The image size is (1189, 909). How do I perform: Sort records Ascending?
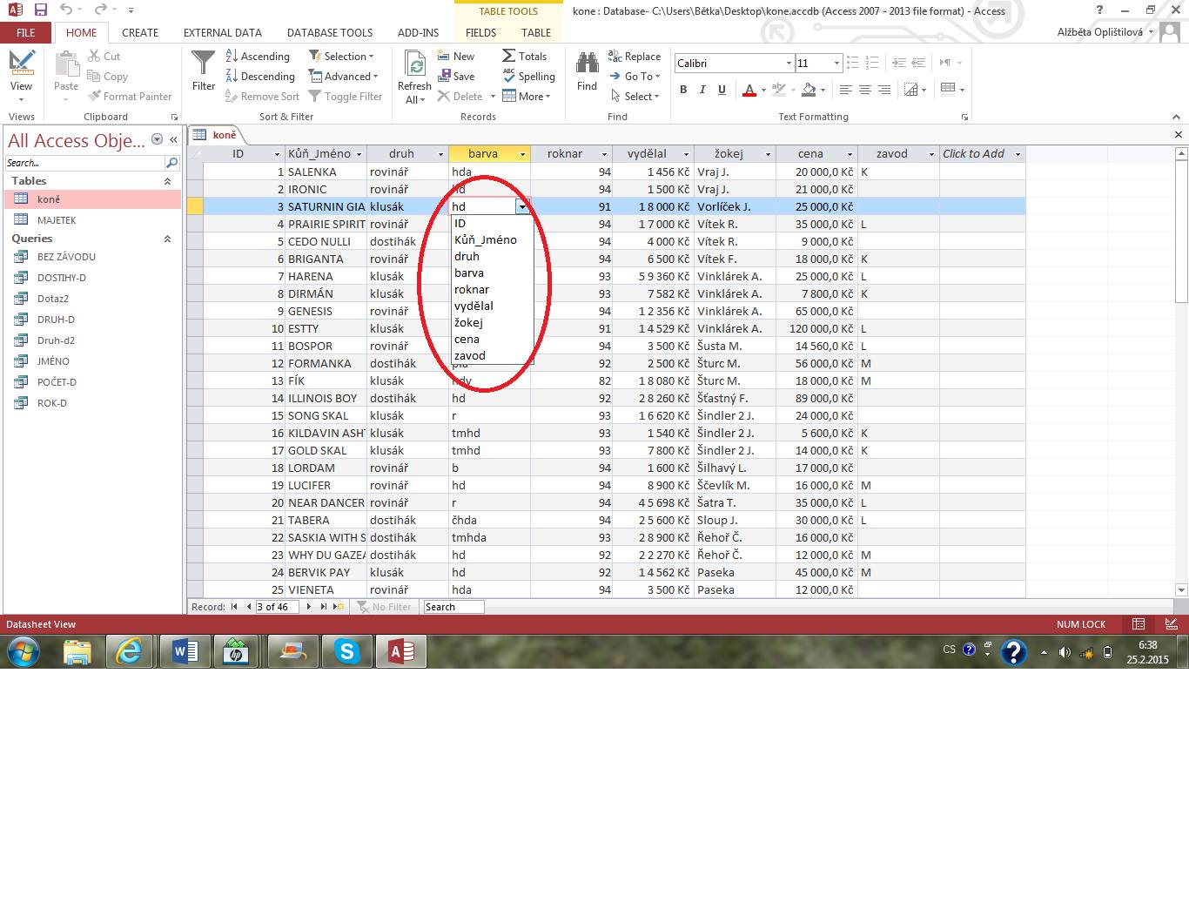tap(258, 56)
